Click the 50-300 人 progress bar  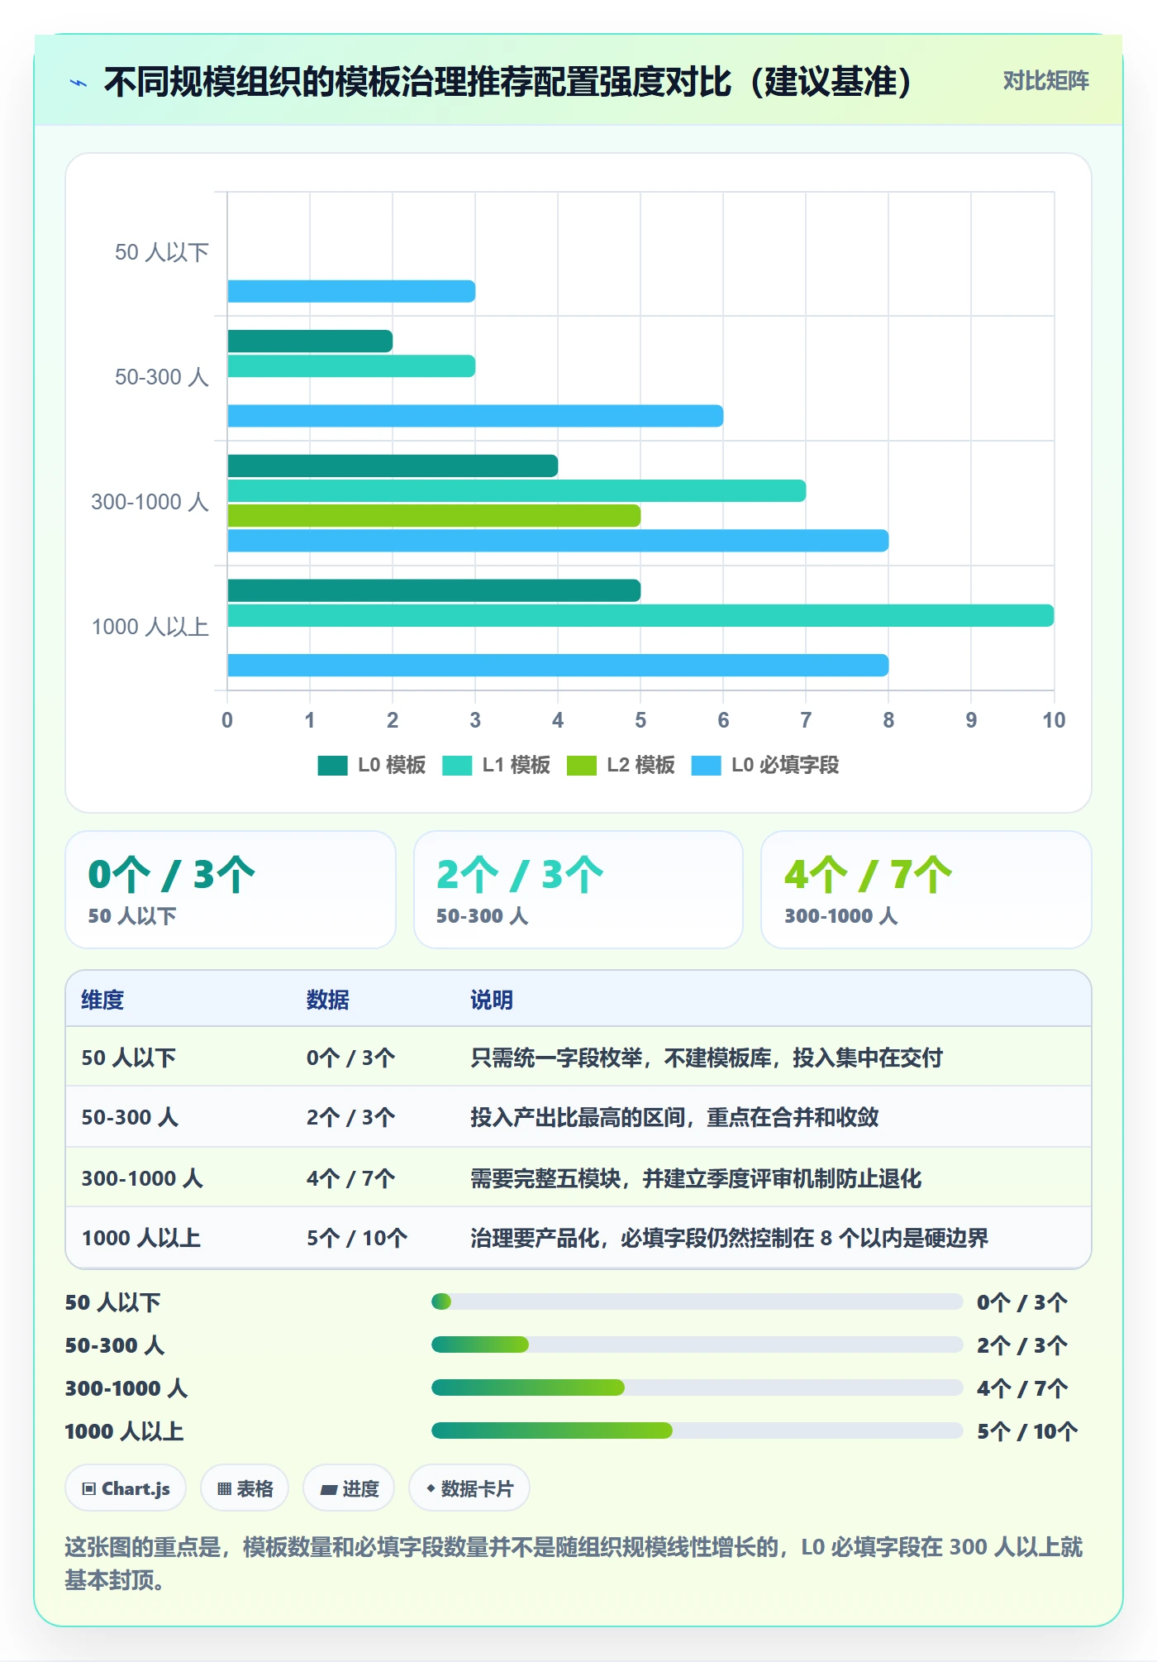697,1344
